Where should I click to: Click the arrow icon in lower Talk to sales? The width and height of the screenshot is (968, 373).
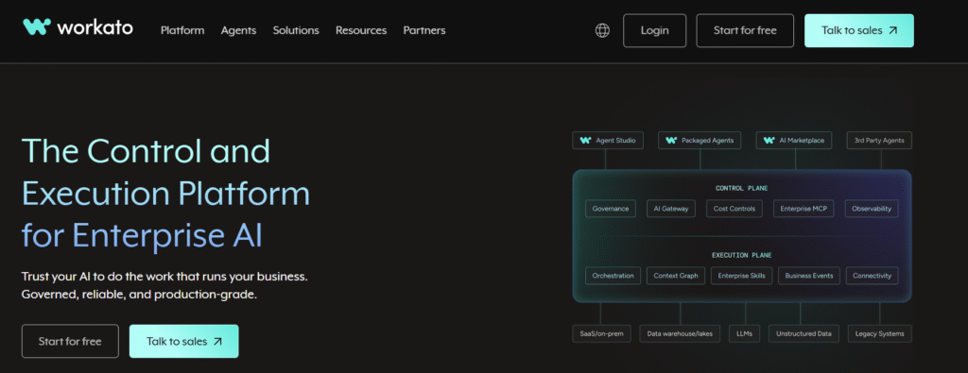tap(217, 341)
